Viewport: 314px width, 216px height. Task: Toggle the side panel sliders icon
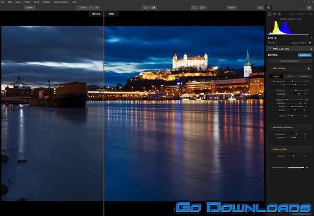268,8
